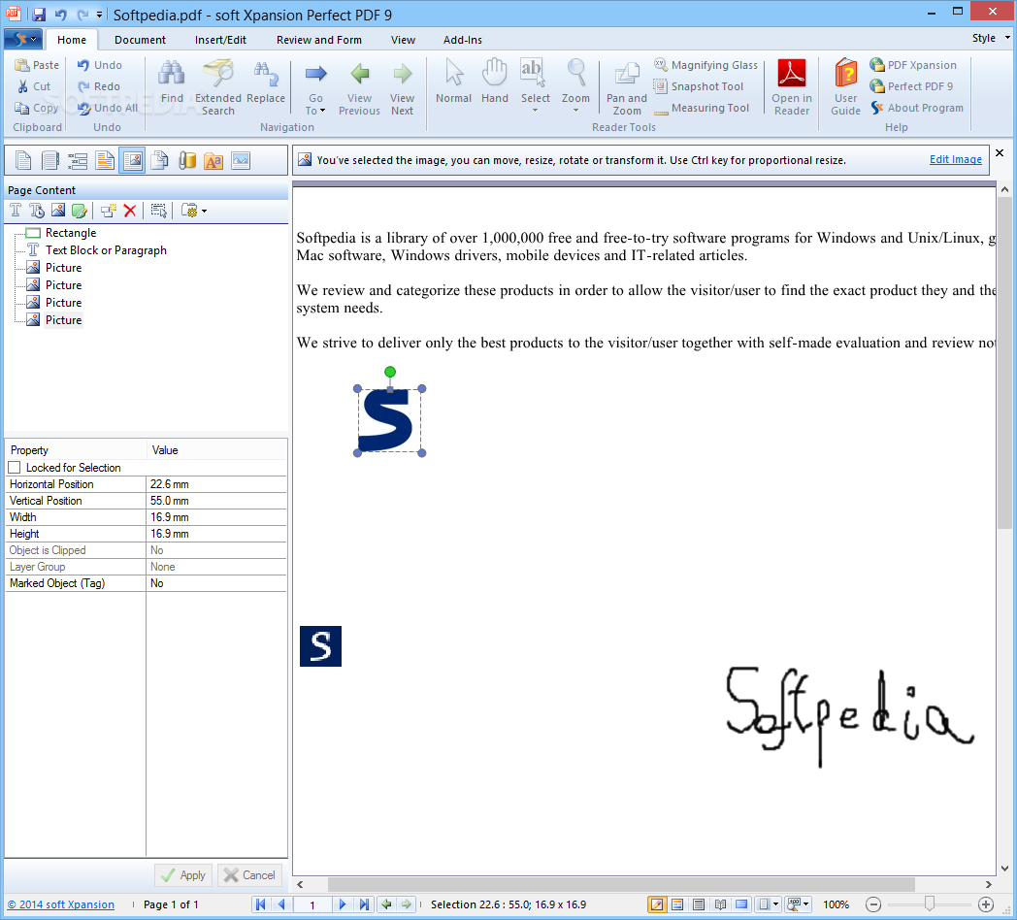
Task: Open the highlighted text comments panel icon
Action: pyautogui.click(x=105, y=160)
